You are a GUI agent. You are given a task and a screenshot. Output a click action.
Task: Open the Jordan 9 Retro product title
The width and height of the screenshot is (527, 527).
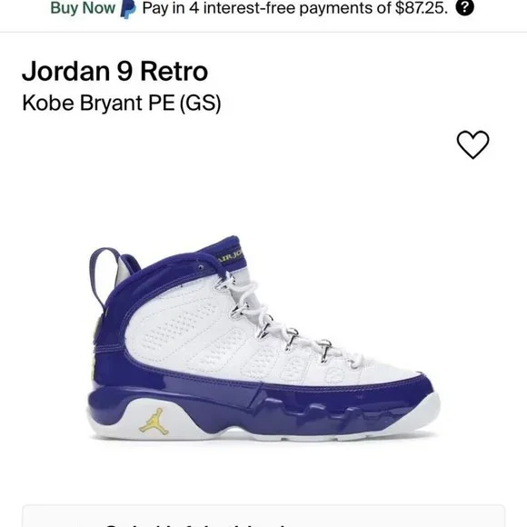point(115,71)
